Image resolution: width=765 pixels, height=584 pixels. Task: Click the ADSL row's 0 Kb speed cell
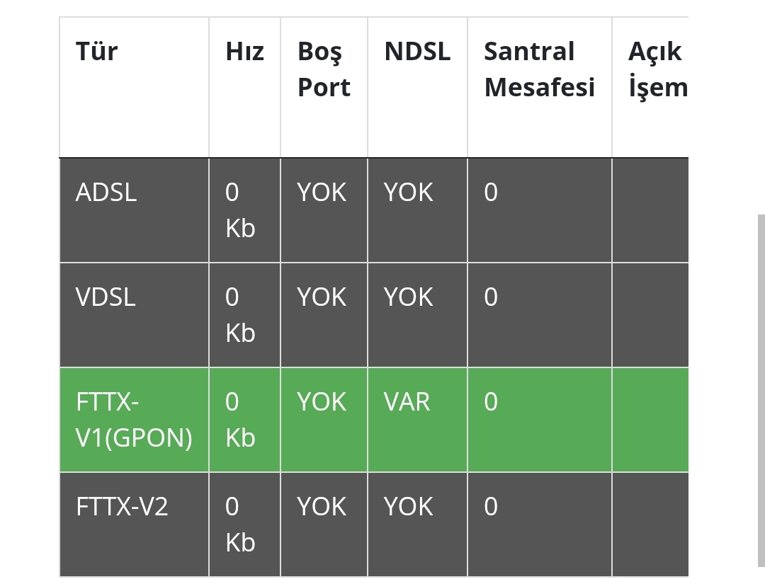click(240, 210)
